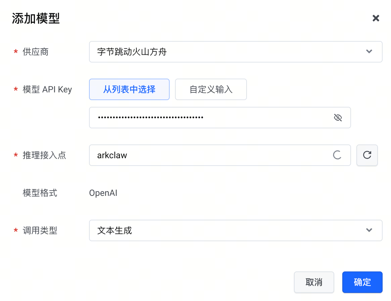The image size is (391, 301).
Task: Click the chevron arrow in 调用类型 field
Action: (x=369, y=230)
